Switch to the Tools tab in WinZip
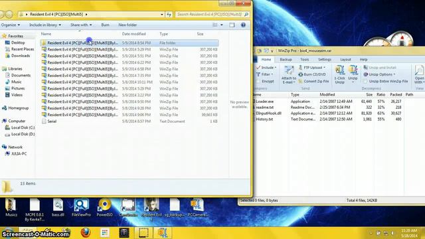Viewport: 425px width, 239px height. tap(304, 59)
